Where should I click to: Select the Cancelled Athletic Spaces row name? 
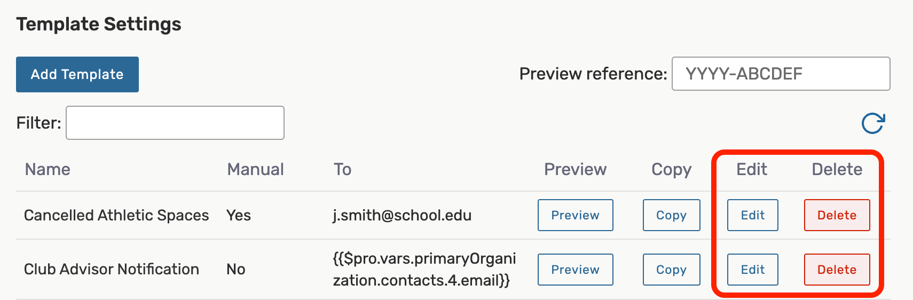[116, 215]
